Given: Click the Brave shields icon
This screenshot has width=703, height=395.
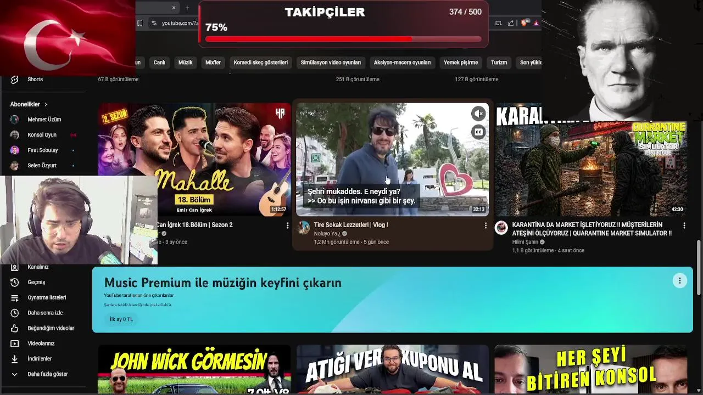Looking at the screenshot, I should click(x=524, y=23).
